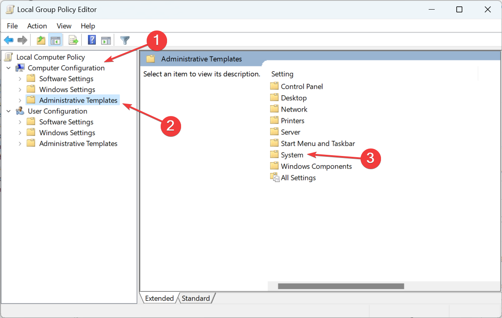Click the Desktop folder icon in list
This screenshot has width=502, height=318.
click(274, 98)
